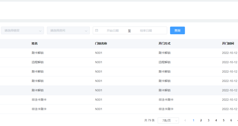Select 远程解锁 in the 姓名 column
This screenshot has height=126, width=238.
pos(38,62)
